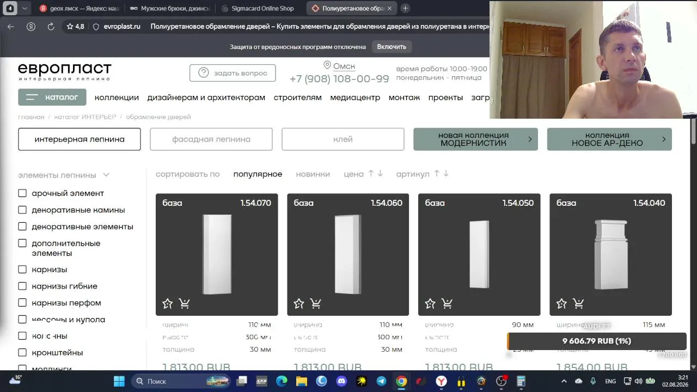Select the дополнительные элементы checkbox
The image size is (697, 392).
click(x=22, y=243)
